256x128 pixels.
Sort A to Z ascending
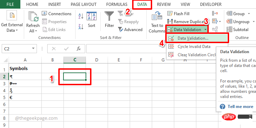coord(81,16)
